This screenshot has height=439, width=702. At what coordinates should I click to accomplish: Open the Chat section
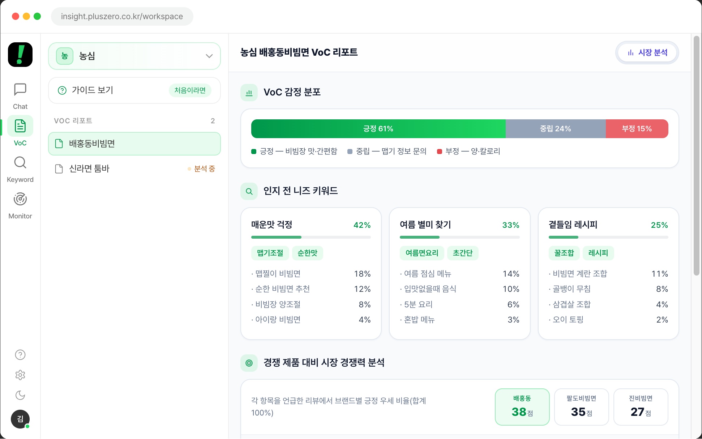[20, 96]
